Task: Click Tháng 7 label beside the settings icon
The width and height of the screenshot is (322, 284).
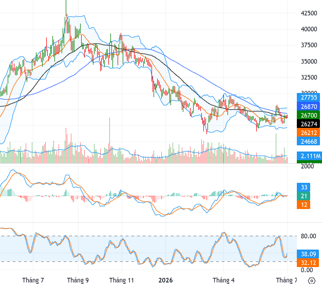Action: [x=287, y=280]
